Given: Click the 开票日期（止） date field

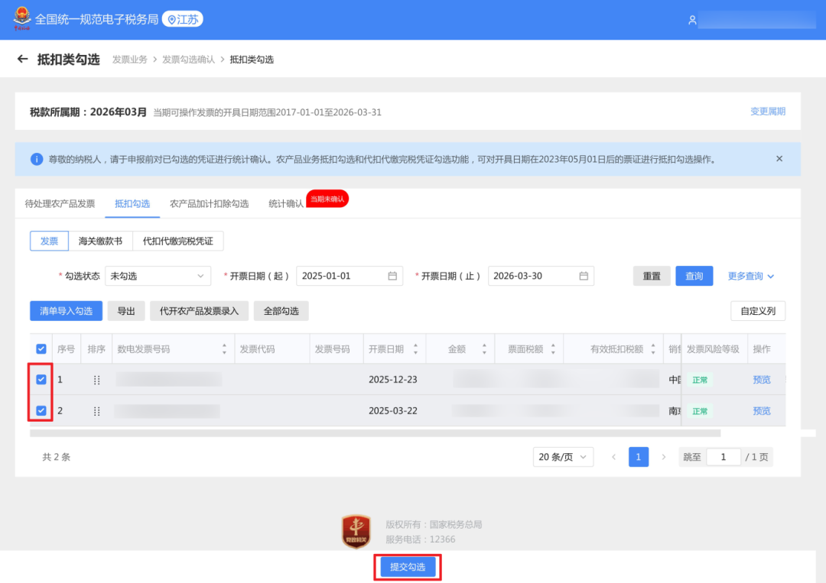Looking at the screenshot, I should (541, 276).
